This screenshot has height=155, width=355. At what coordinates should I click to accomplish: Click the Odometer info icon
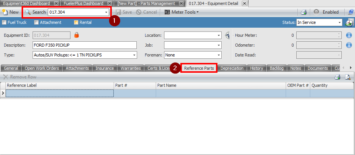[x=349, y=45]
